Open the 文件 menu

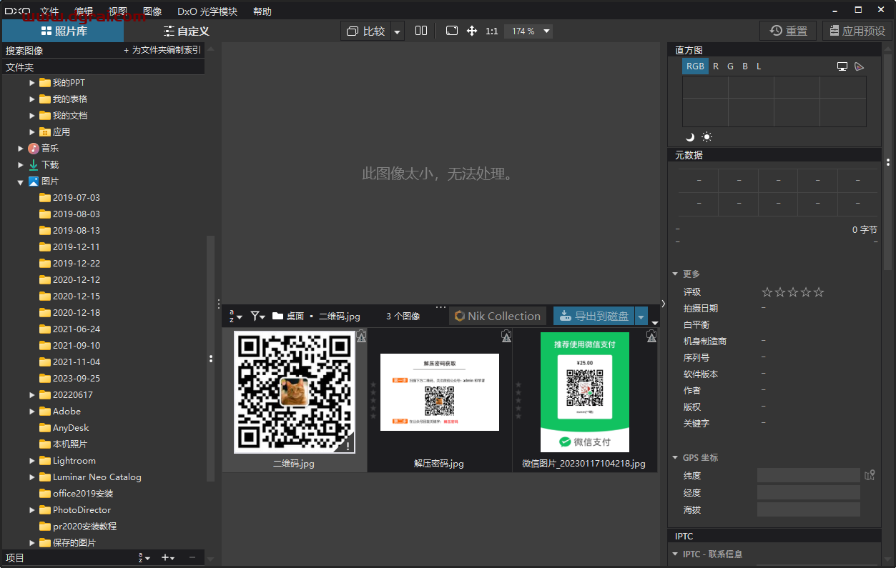(50, 11)
